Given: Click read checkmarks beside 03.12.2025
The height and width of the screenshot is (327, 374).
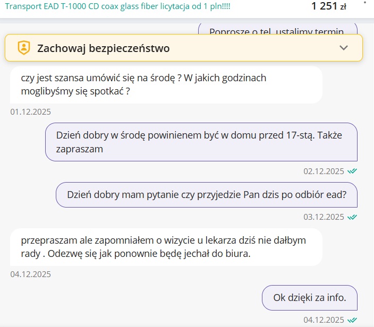Looking at the screenshot, I should pos(352,217).
